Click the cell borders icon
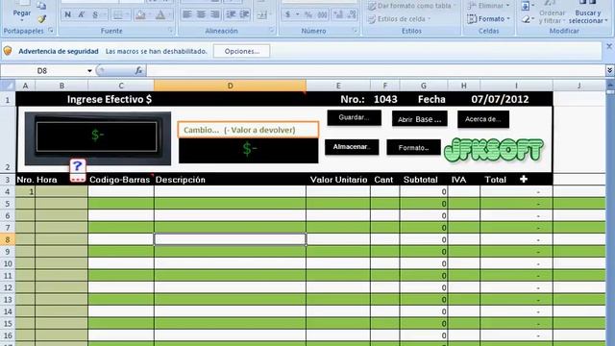This screenshot has height=346, width=615. 117,15
